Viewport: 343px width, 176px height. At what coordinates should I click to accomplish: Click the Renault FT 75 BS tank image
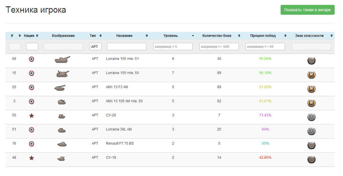(62, 144)
